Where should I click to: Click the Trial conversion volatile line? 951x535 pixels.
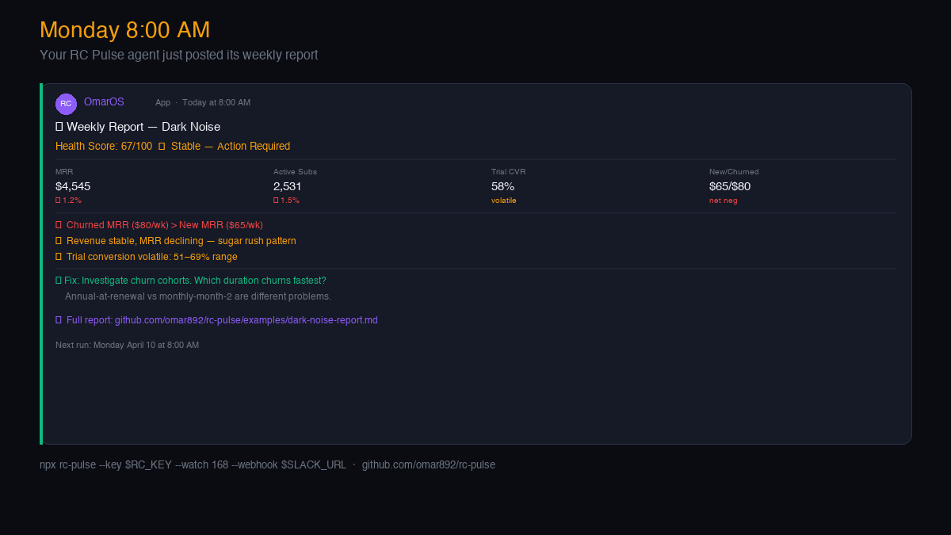tap(147, 257)
